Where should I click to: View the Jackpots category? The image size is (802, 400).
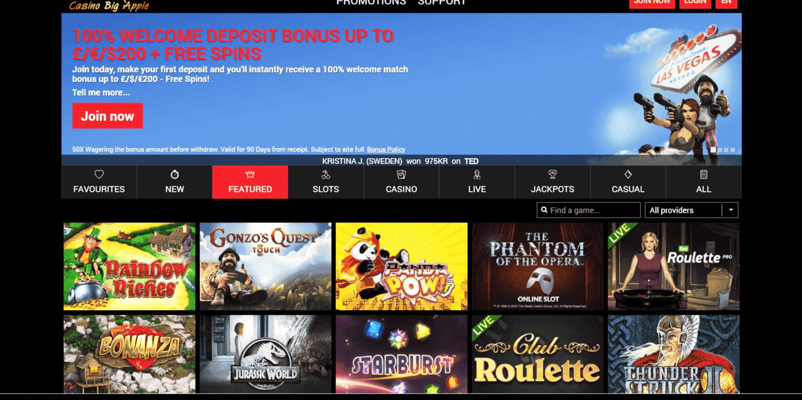553,182
